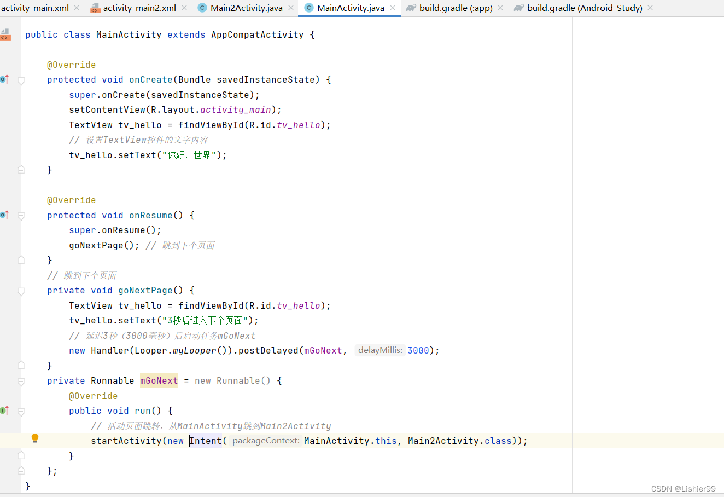Image resolution: width=724 pixels, height=497 pixels.
Task: Click the AppCompatActivity class name
Action: tap(257, 34)
